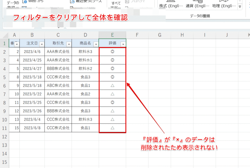250x168 pixels.
Task: Open filter dropdown for 商品名 column
Action: 96,44
